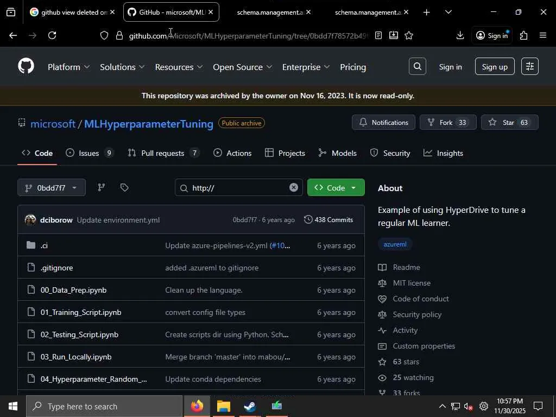
Task: Open Windows Start menu
Action: pyautogui.click(x=13, y=406)
